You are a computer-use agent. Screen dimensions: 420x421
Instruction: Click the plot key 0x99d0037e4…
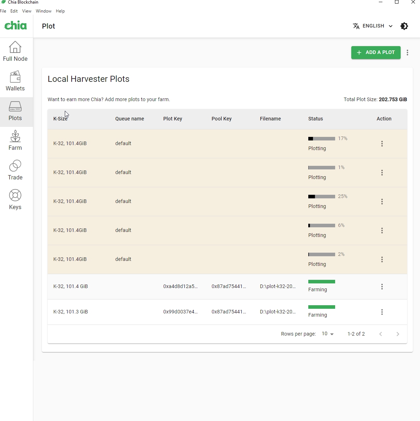(180, 312)
